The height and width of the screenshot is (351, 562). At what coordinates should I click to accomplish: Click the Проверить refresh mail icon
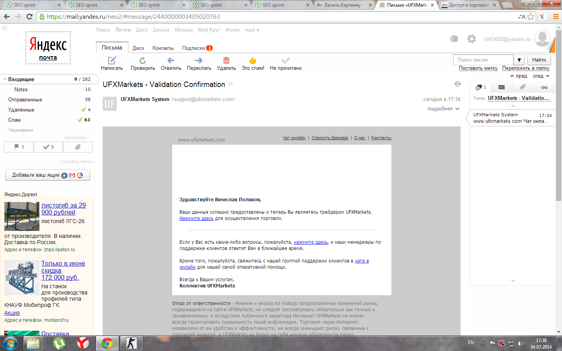click(143, 60)
